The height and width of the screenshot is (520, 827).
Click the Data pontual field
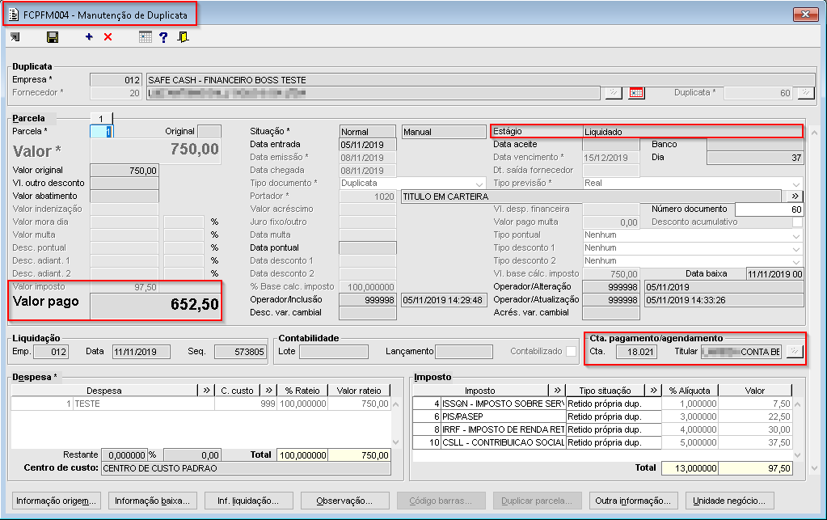pos(368,248)
